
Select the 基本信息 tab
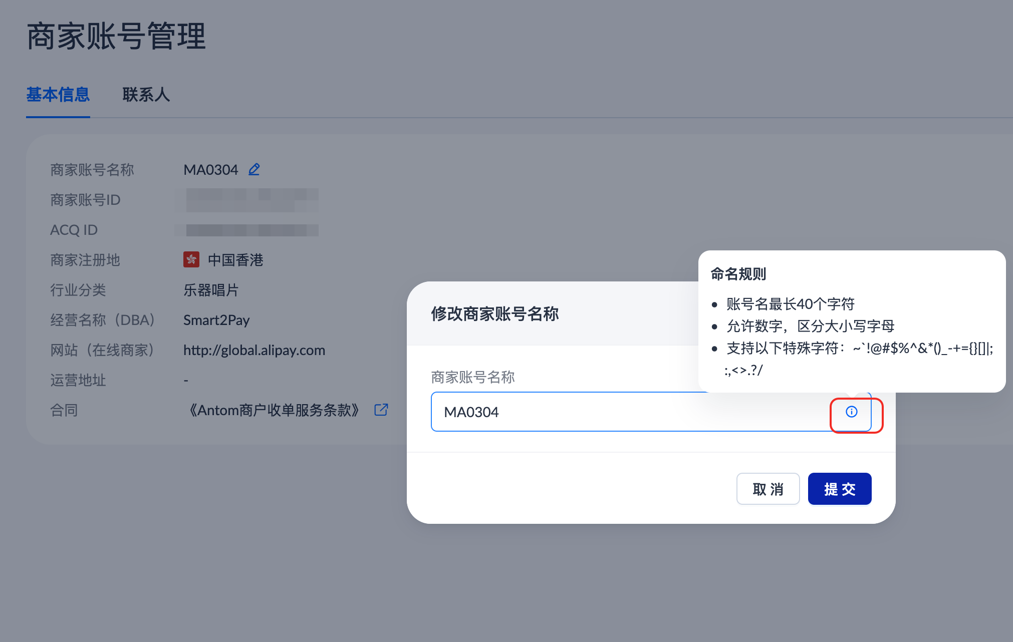58,95
